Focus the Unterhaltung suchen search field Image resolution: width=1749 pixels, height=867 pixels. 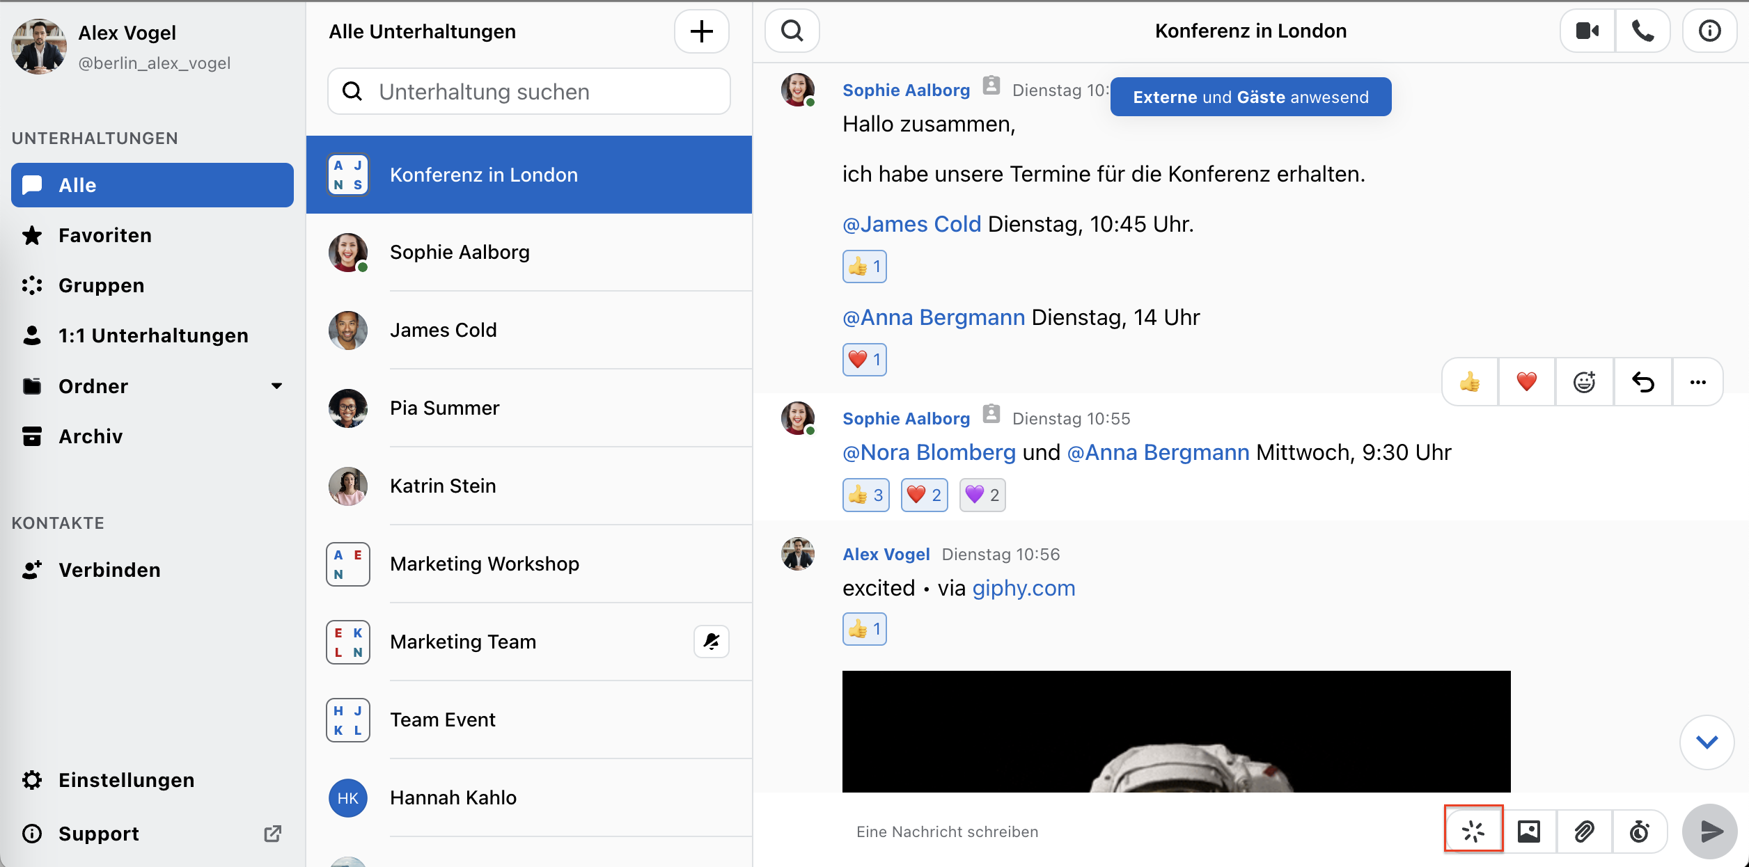[528, 91]
